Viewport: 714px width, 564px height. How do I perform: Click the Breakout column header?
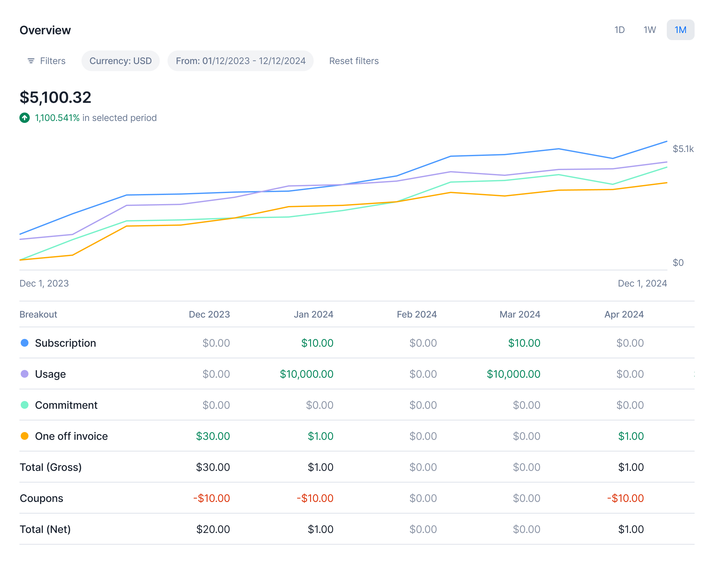(x=38, y=314)
